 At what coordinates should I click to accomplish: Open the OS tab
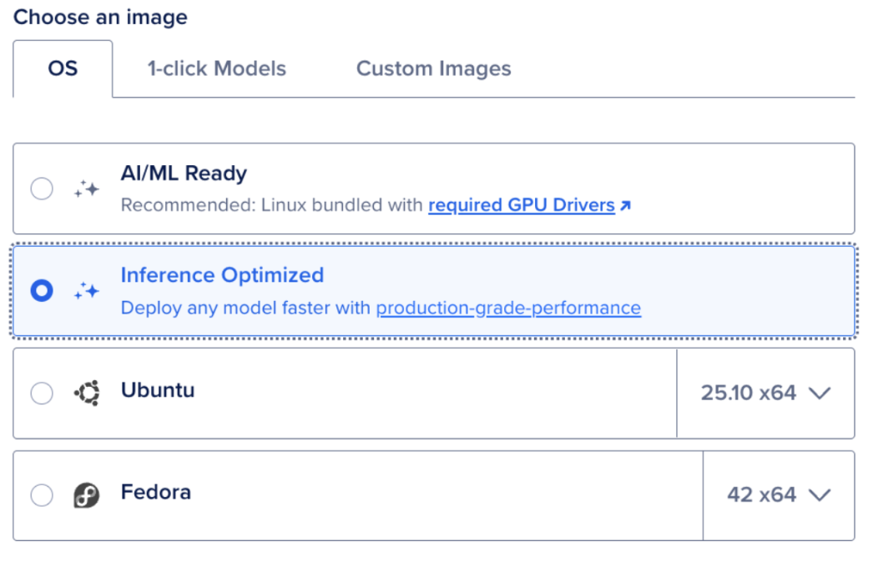pyautogui.click(x=63, y=68)
